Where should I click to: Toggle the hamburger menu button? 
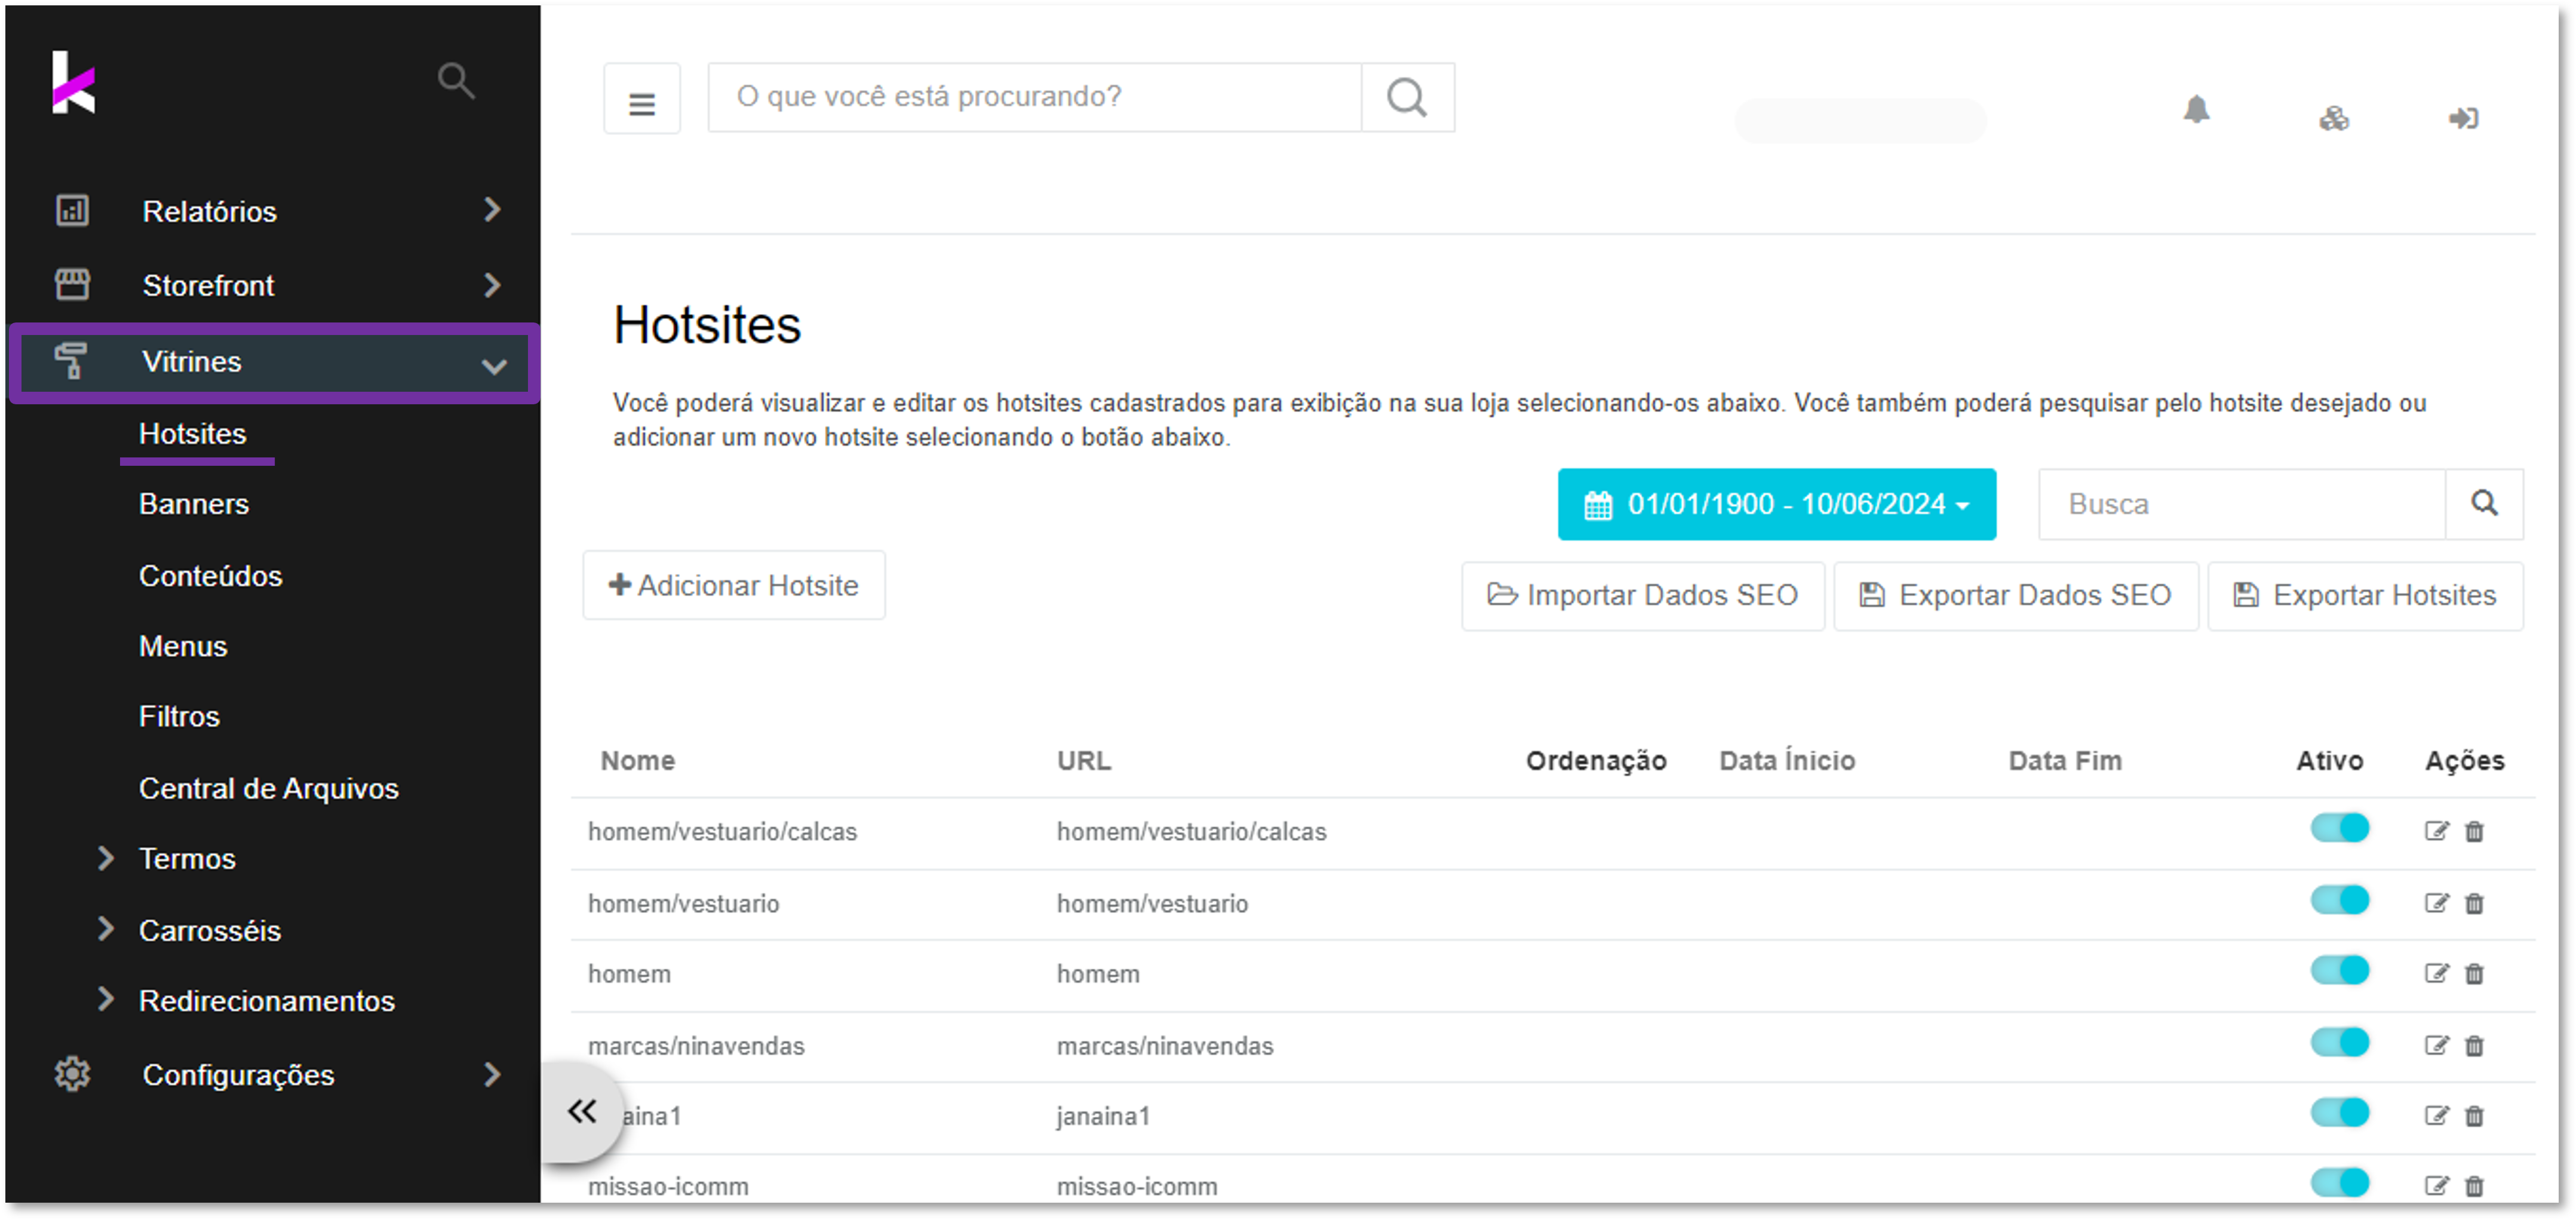coord(642,99)
